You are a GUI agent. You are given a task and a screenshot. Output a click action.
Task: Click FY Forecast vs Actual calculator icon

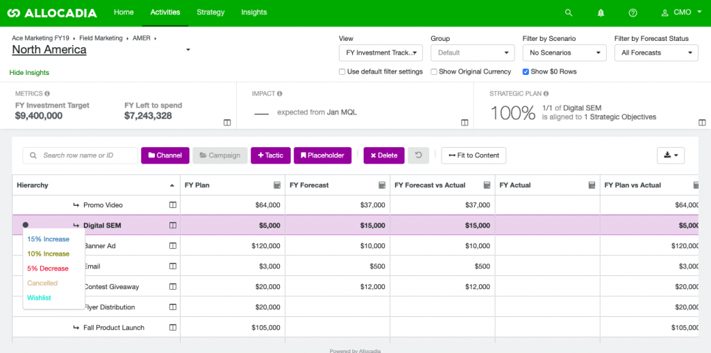(x=487, y=185)
